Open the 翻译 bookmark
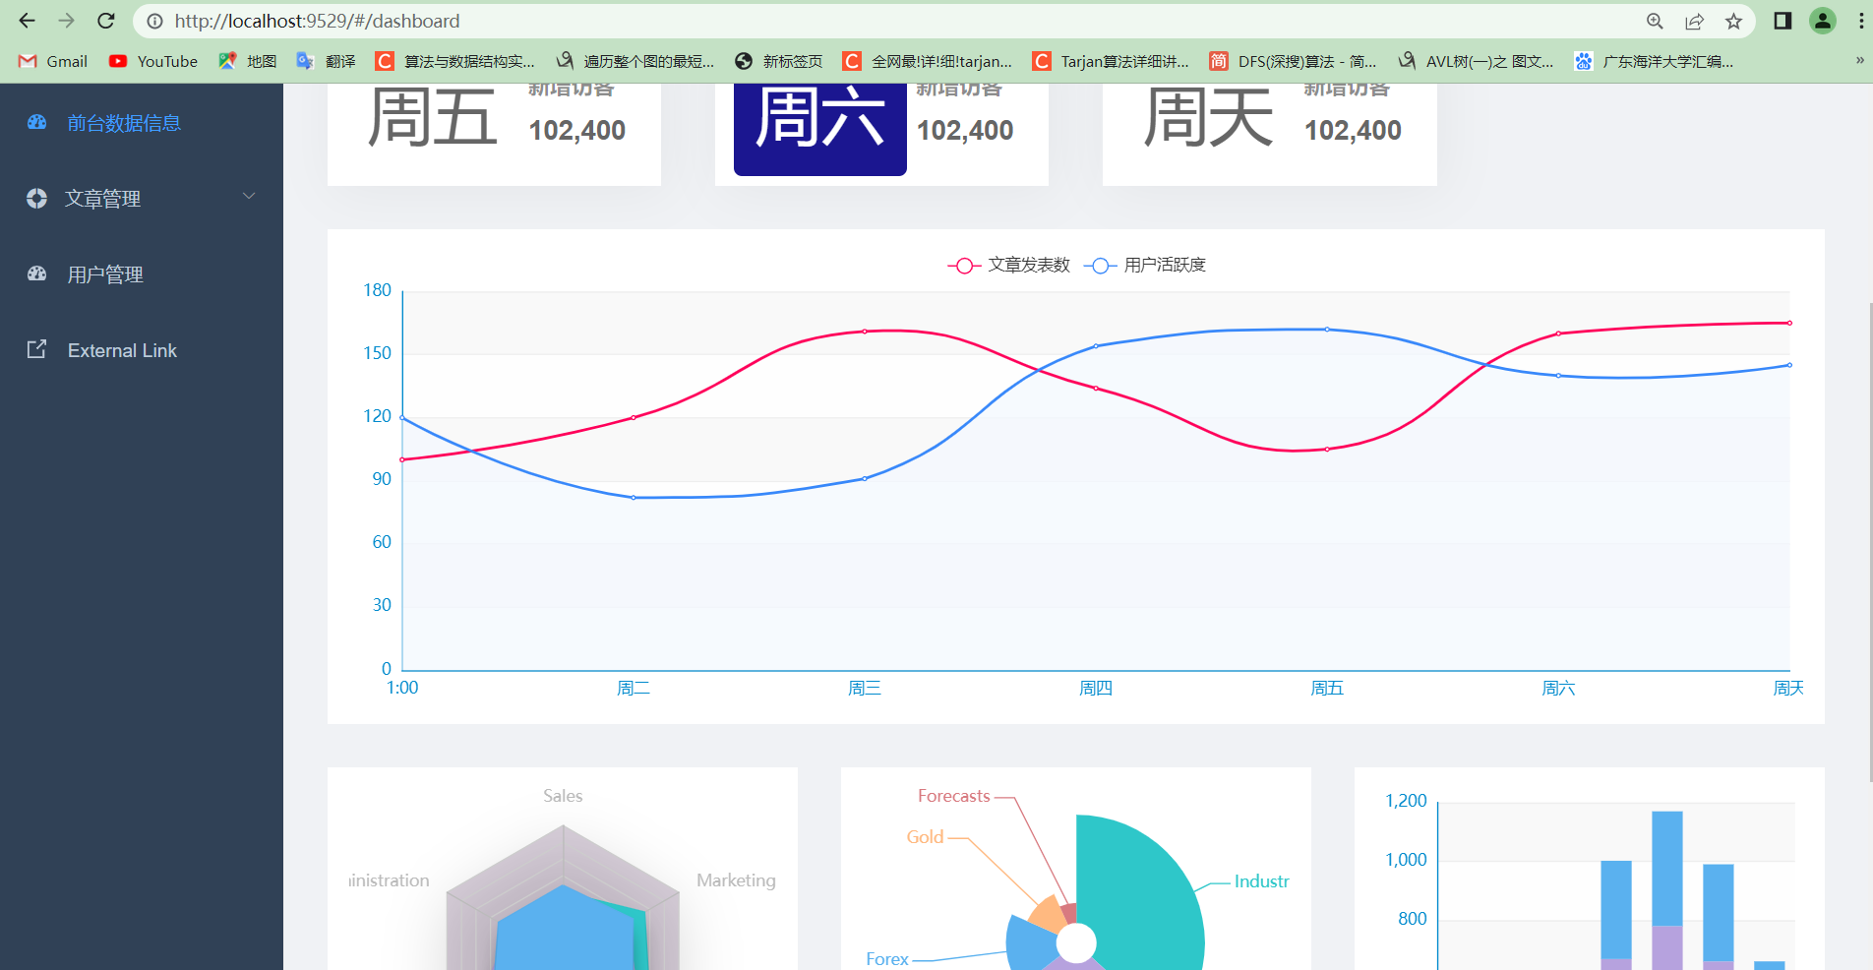This screenshot has height=970, width=1873. 326,61
